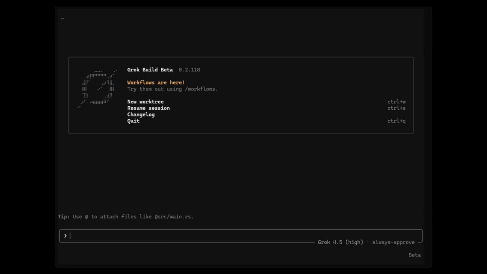The width and height of the screenshot is (487, 274).
Task: Choose Resume session from the menu
Action: (149, 108)
